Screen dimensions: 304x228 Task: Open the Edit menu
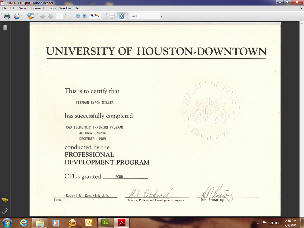click(13, 8)
